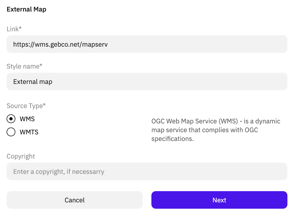Click the "Enter a copyright" placeholder text
Image resolution: width=294 pixels, height=215 pixels.
tap(59, 172)
